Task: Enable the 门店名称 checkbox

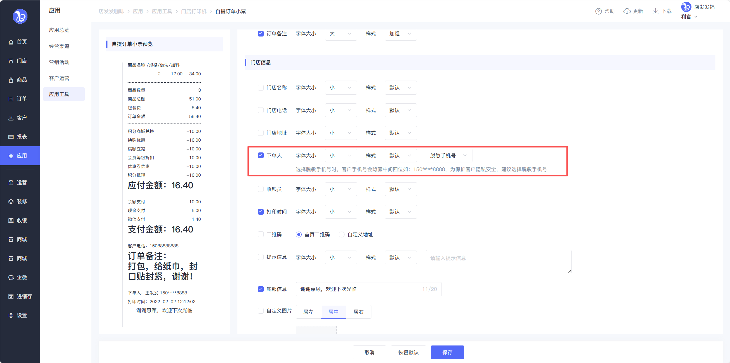Action: (x=260, y=88)
